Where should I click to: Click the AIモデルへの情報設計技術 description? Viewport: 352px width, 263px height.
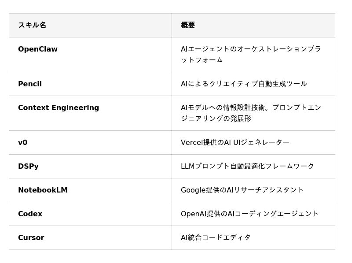[251, 107]
